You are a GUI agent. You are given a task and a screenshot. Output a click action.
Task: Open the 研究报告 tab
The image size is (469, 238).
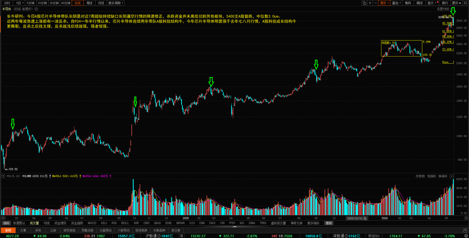[68, 230]
